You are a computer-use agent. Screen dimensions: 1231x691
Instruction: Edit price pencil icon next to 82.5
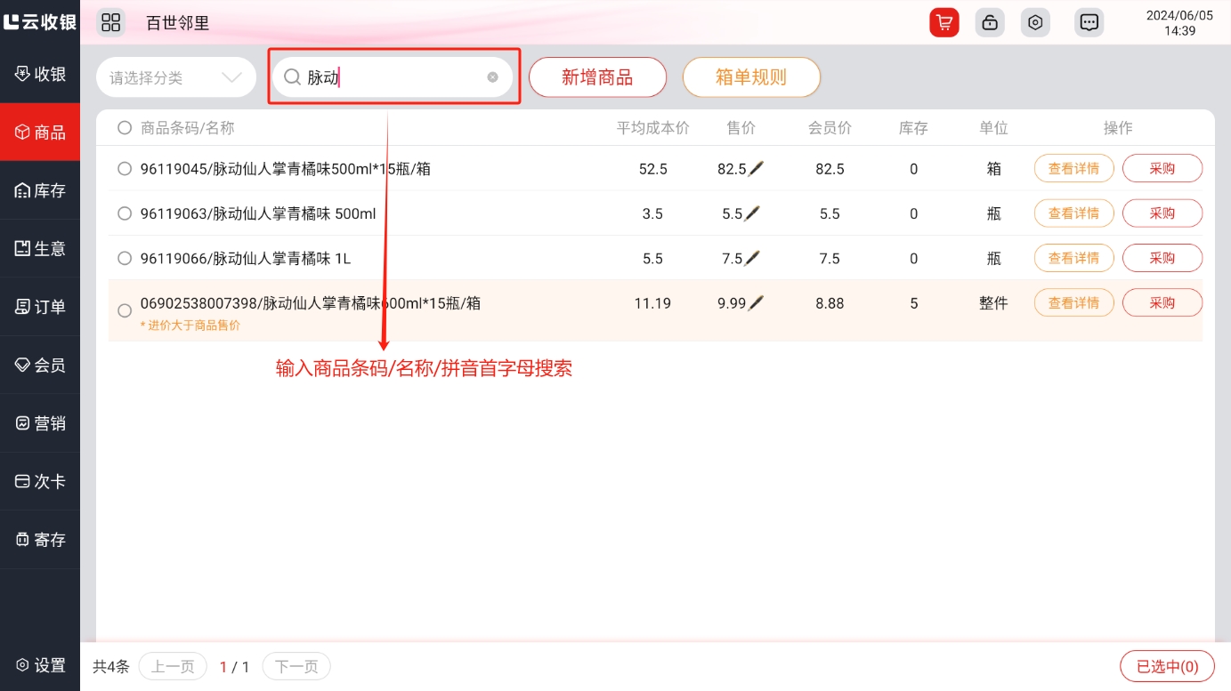[x=756, y=169]
